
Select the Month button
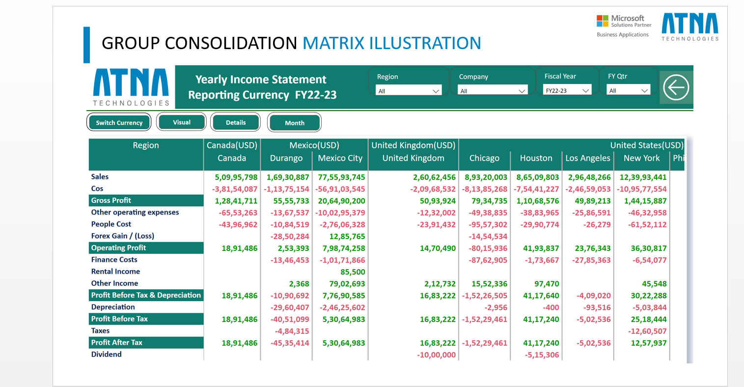coord(295,123)
